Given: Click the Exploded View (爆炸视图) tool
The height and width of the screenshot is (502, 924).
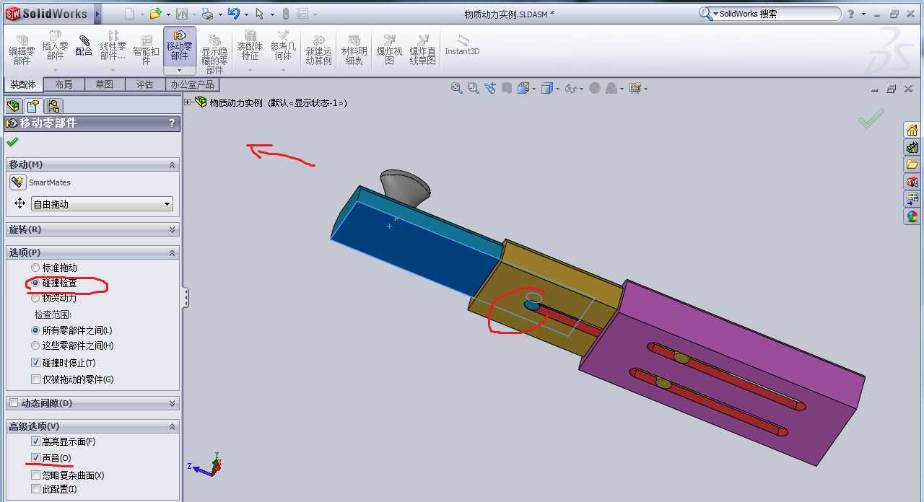Looking at the screenshot, I should 389,50.
